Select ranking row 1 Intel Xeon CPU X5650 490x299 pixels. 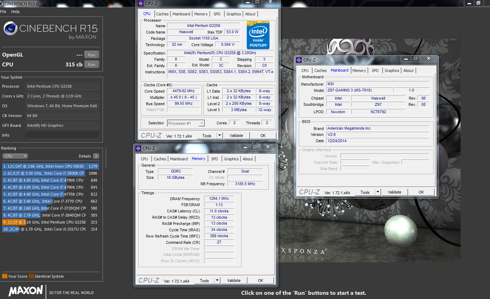point(51,166)
